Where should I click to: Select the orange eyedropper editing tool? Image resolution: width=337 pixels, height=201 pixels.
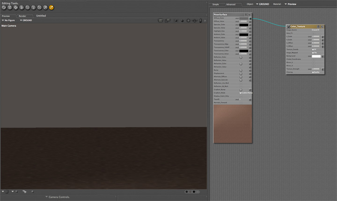pyautogui.click(x=51, y=8)
